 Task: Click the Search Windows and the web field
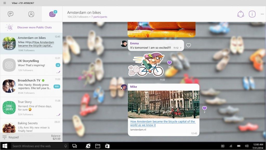coord(40,146)
